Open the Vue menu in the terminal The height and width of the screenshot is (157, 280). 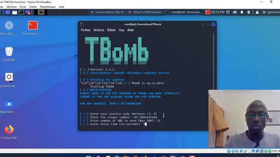coord(122,30)
